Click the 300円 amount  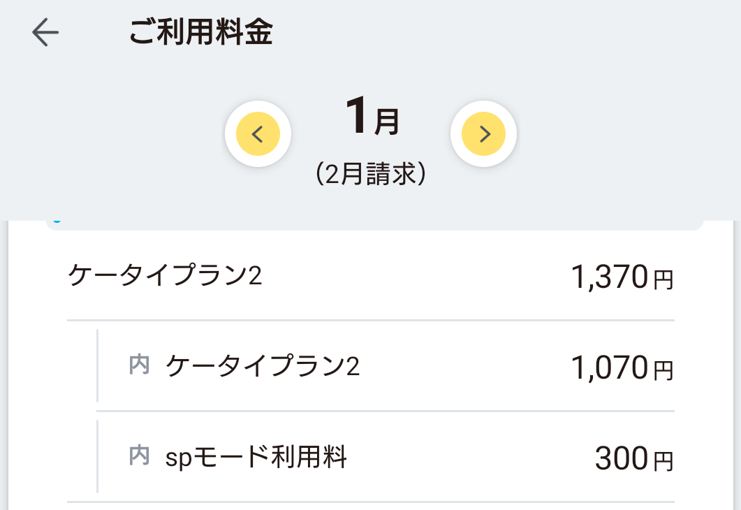point(622,459)
